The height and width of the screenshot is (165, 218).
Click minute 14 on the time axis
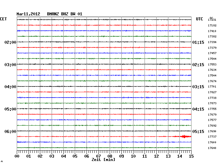(179, 156)
